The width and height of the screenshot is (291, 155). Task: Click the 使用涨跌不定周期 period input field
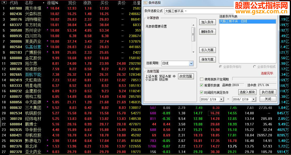click(254, 79)
